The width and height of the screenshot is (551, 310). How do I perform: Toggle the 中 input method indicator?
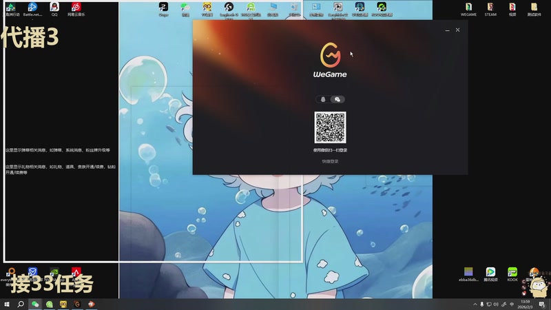pos(512,304)
